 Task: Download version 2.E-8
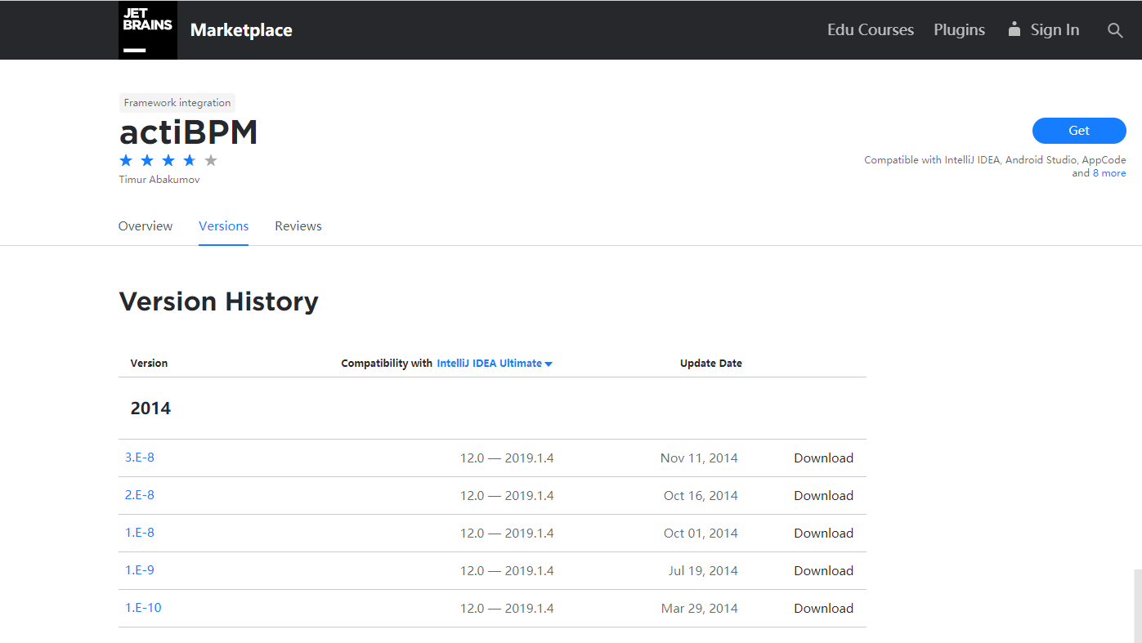(x=823, y=495)
